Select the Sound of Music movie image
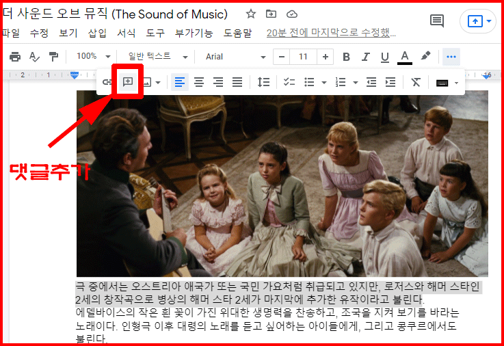 [282, 183]
